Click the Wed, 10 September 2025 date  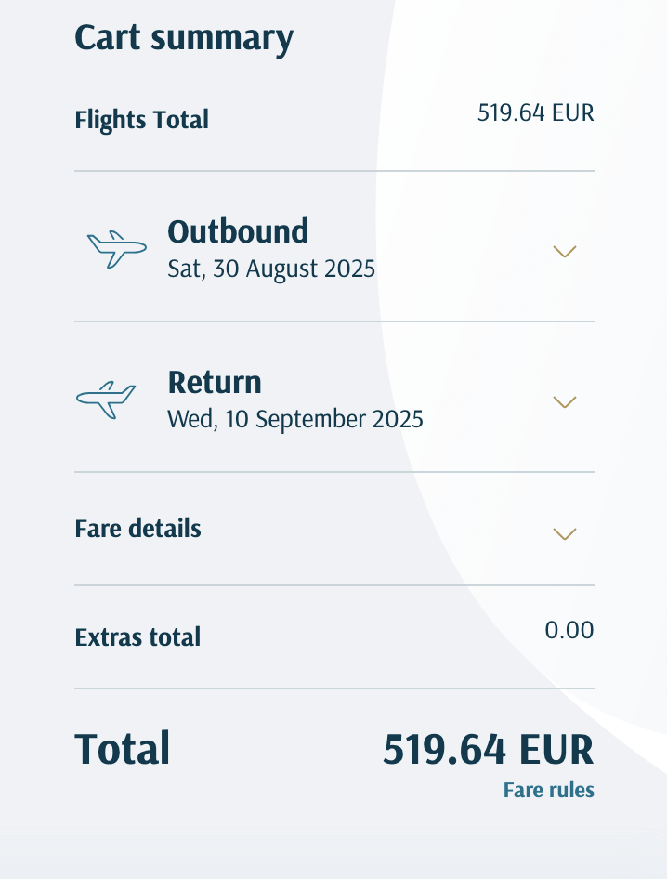tap(295, 419)
